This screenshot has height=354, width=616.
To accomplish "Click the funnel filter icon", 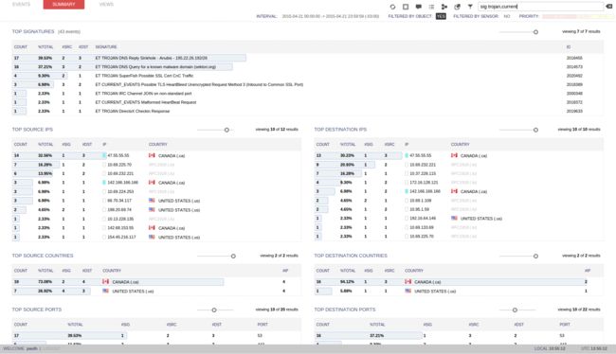I will click(470, 7).
